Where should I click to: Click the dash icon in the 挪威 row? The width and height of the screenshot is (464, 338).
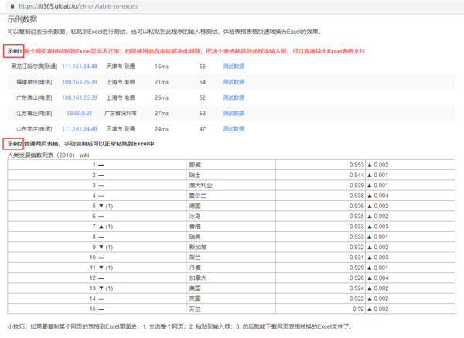101,166
